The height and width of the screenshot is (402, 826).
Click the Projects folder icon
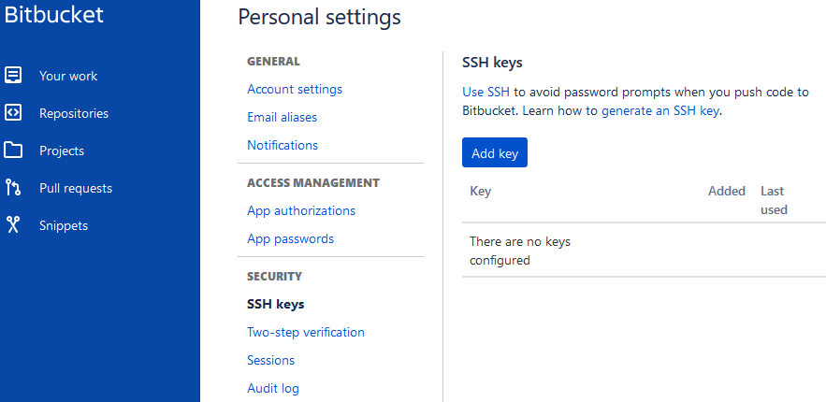pyautogui.click(x=13, y=151)
